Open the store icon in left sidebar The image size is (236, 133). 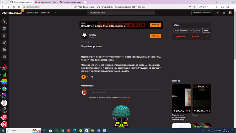tap(4, 28)
